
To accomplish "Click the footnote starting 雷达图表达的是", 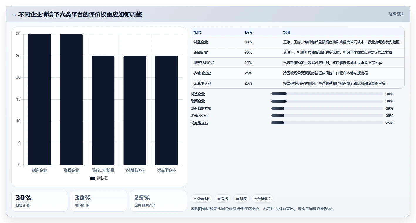I will pyautogui.click(x=262, y=209).
